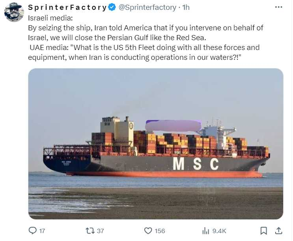
Task: Click the reply speech bubble icon
Action: [x=33, y=230]
